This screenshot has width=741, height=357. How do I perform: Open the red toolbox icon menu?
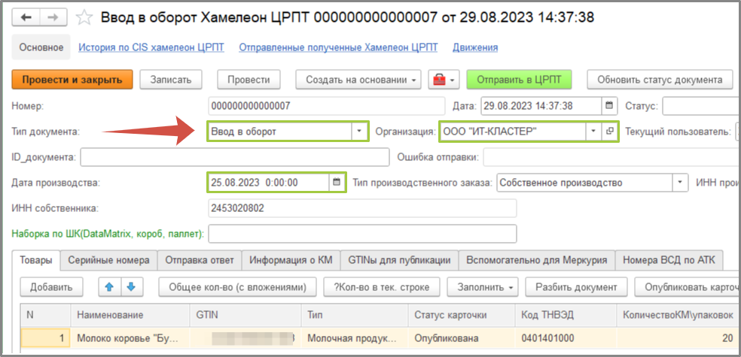click(444, 80)
